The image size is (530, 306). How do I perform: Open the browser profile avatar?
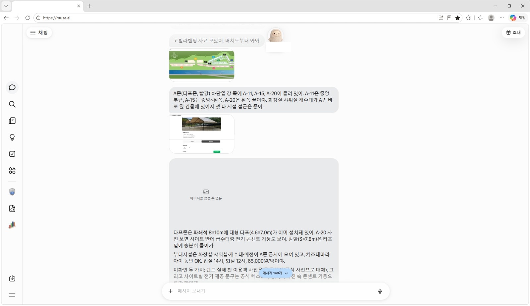click(x=491, y=18)
